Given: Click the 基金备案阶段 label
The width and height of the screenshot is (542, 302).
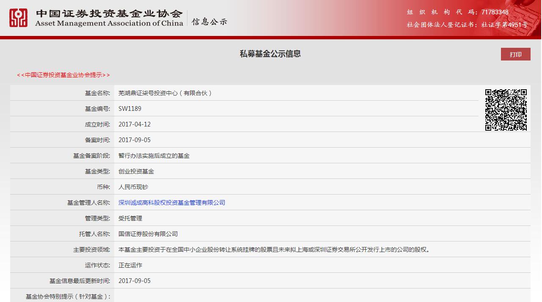Looking at the screenshot, I should [x=91, y=156].
